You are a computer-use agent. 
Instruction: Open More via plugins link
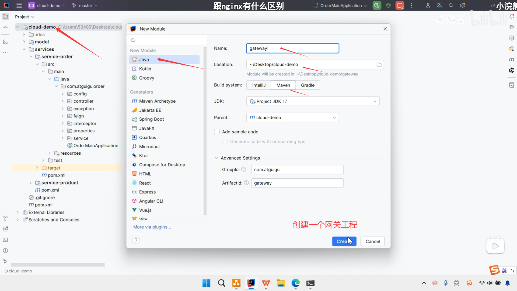pyautogui.click(x=152, y=227)
